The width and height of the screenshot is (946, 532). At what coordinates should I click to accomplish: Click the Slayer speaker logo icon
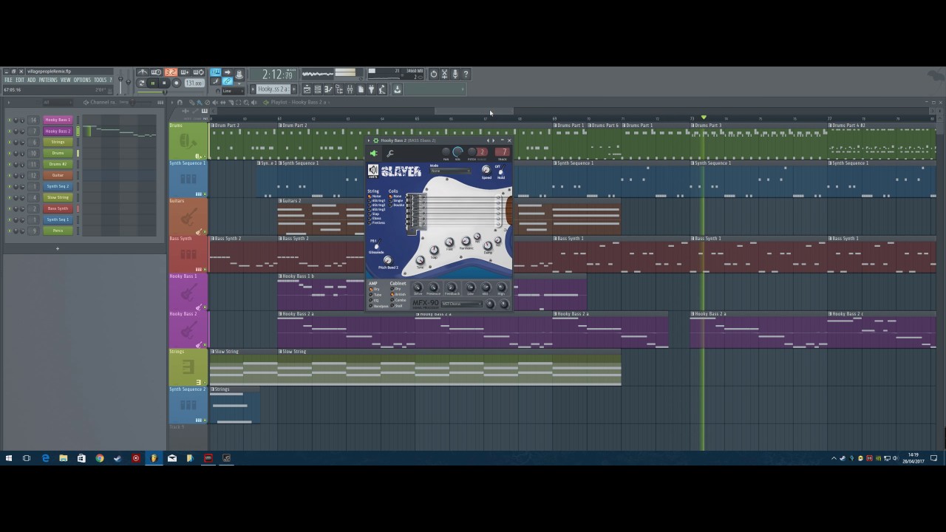click(x=373, y=170)
